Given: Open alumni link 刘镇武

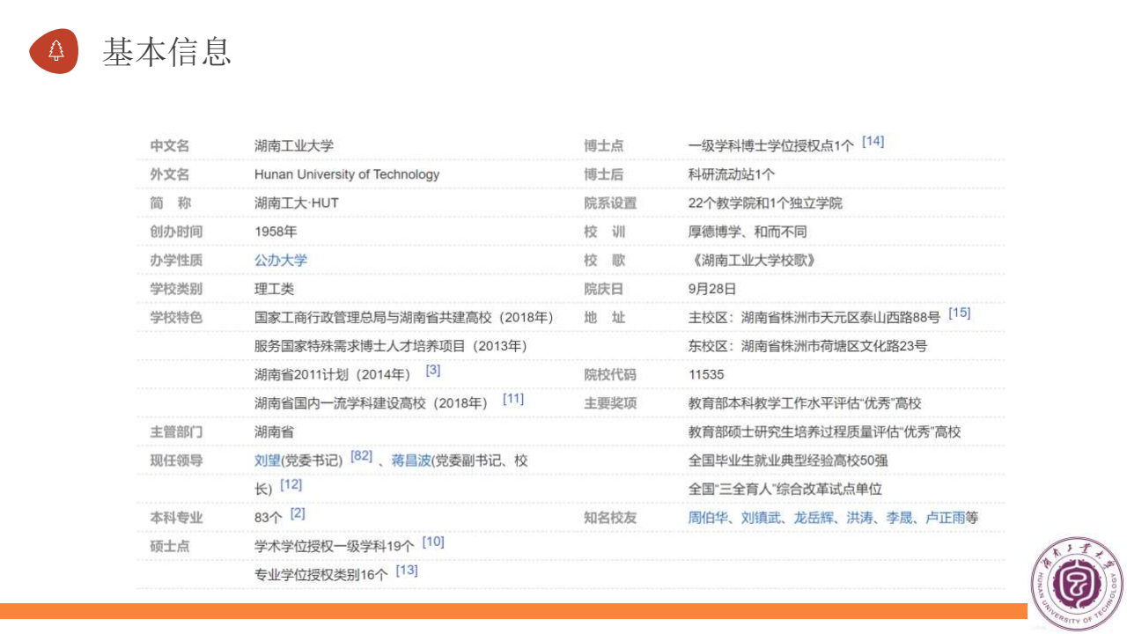Looking at the screenshot, I should click(761, 518).
